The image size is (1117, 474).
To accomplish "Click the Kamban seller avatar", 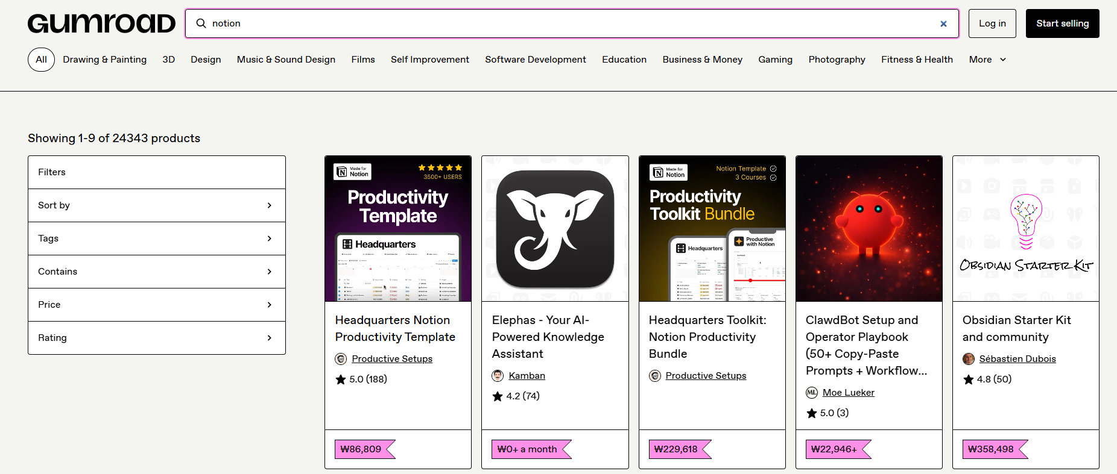I will coord(498,376).
